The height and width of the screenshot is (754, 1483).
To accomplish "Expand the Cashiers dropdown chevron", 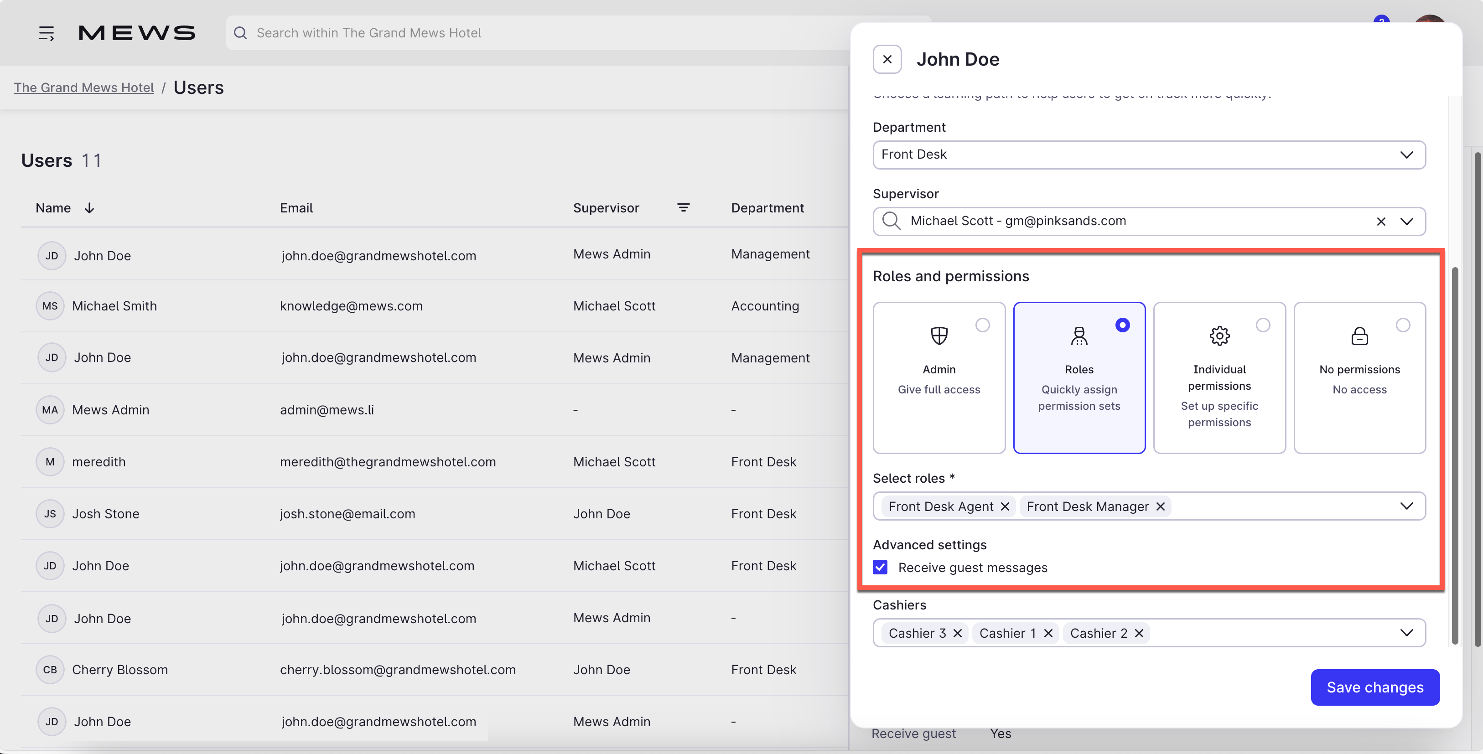I will click(1406, 633).
